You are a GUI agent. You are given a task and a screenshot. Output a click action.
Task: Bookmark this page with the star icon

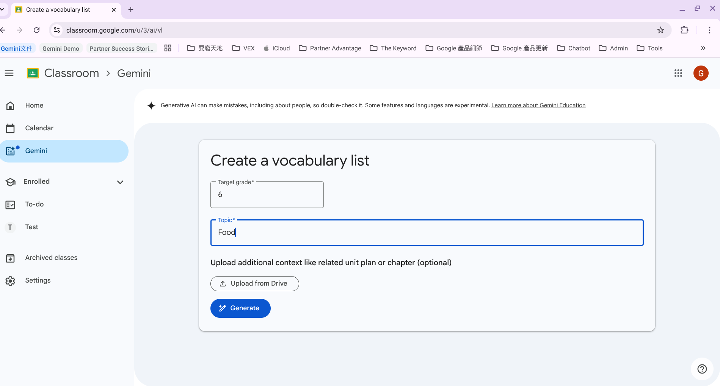point(660,30)
